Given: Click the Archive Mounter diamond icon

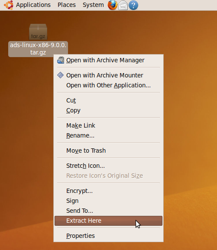Looking at the screenshot, I should click(x=61, y=75).
